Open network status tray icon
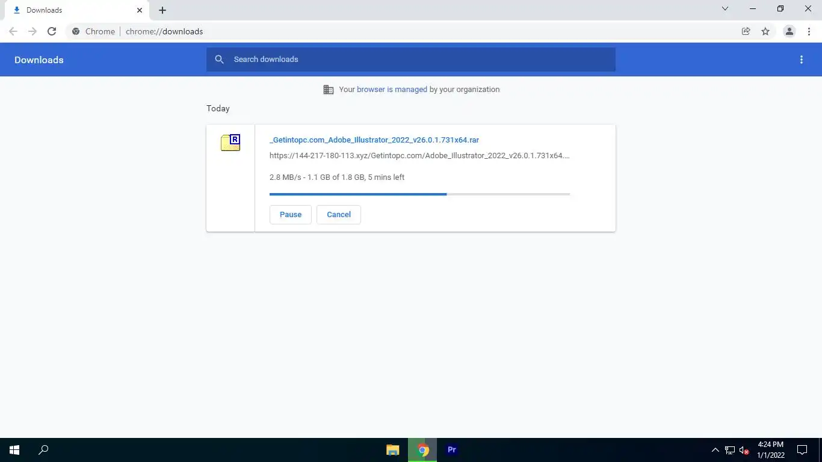 [730, 450]
